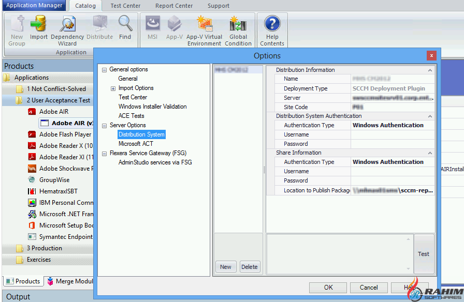
Task: Click the New button in Options
Action: 226,267
